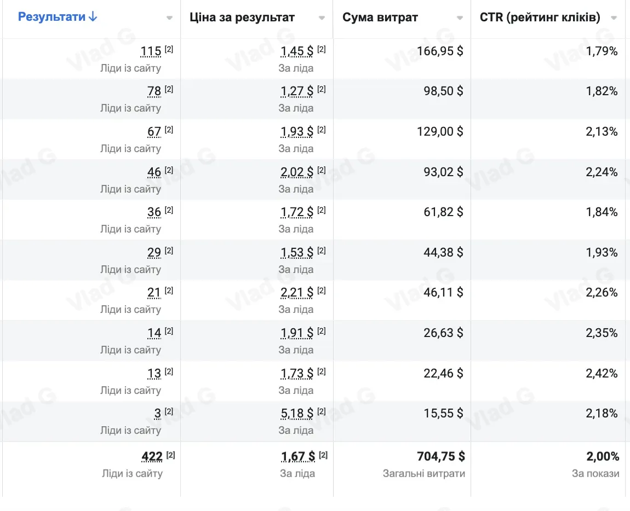Select CTR value 1,93%

coord(602,252)
